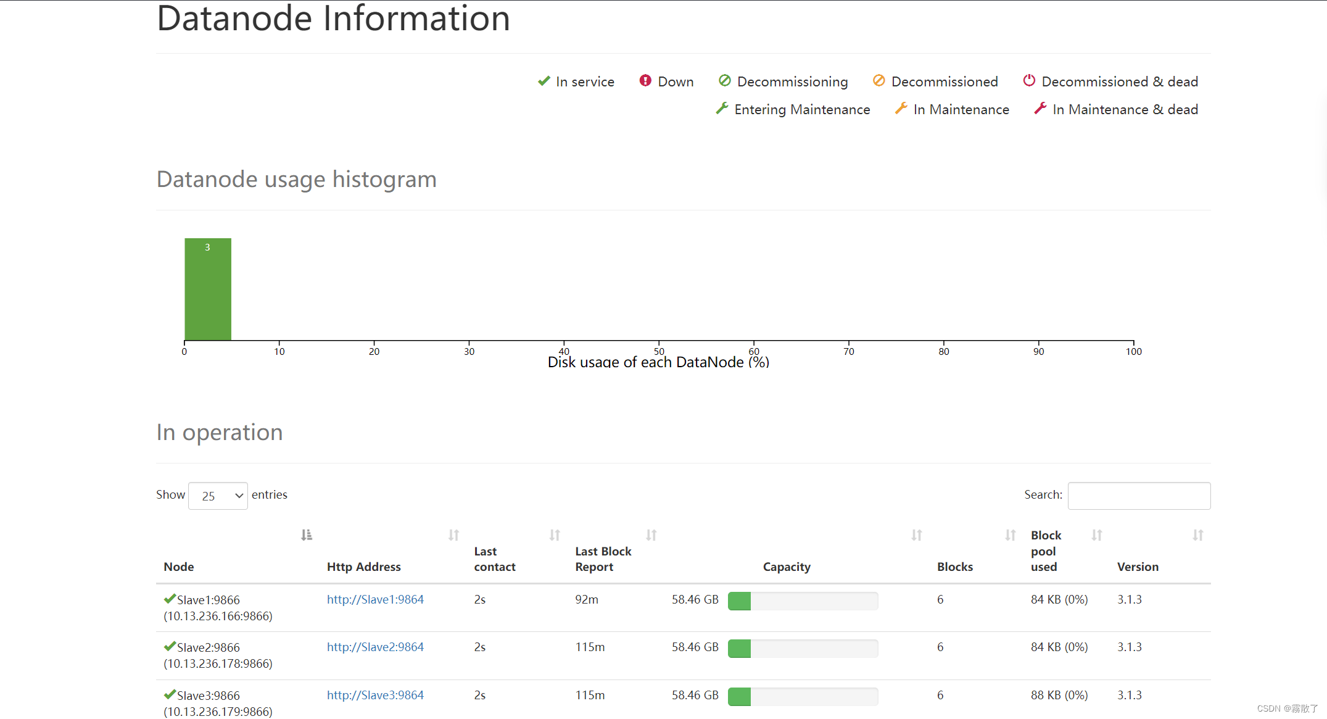Viewport: 1327px width, 719px height.
Task: Sort table by Last Block Report
Action: 651,535
